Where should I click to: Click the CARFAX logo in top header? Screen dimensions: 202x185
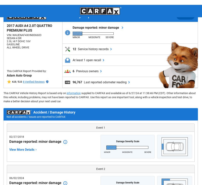(100, 11)
